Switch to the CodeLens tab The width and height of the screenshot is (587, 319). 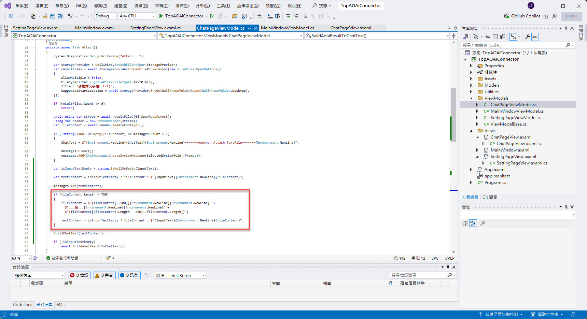pyautogui.click(x=23, y=305)
